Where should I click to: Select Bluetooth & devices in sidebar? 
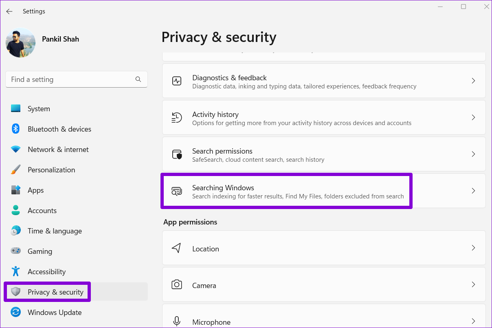(59, 129)
